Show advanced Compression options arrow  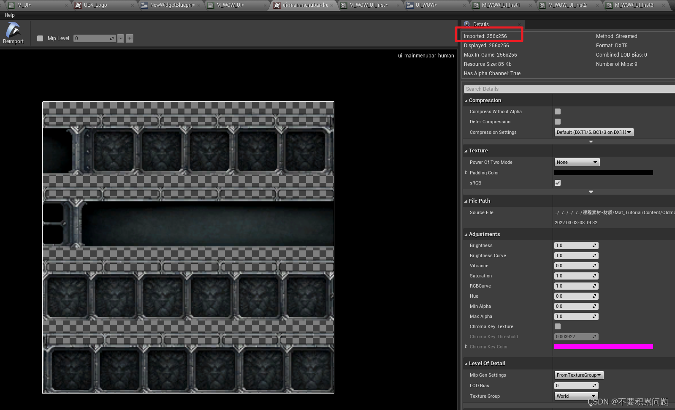[x=591, y=141]
